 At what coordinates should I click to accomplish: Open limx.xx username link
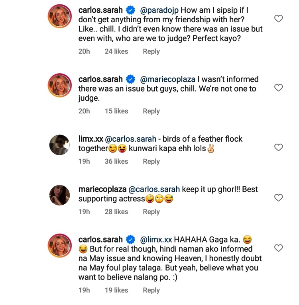pyautogui.click(x=90, y=139)
